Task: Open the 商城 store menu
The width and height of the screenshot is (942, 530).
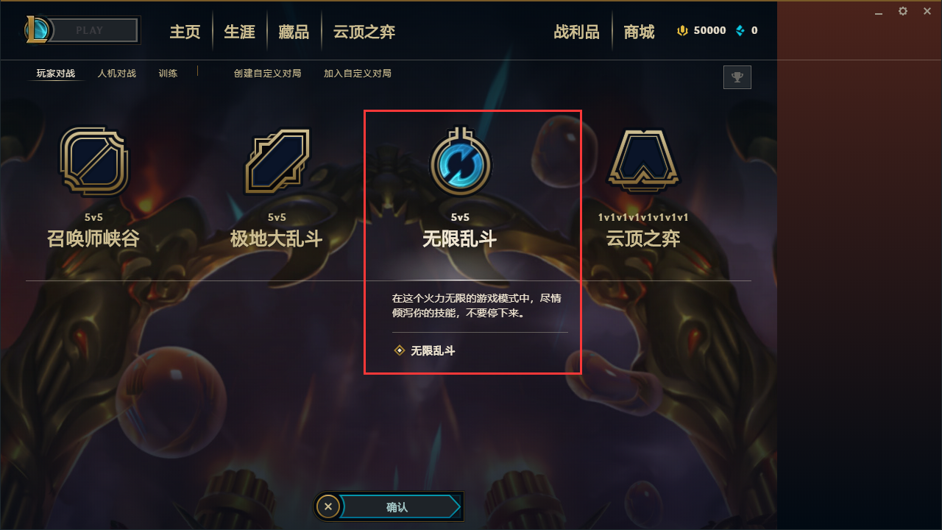Action: (x=639, y=32)
